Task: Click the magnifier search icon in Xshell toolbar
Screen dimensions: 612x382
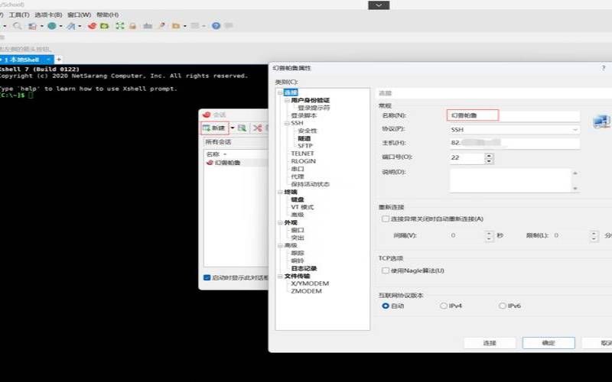Action: click(17, 26)
